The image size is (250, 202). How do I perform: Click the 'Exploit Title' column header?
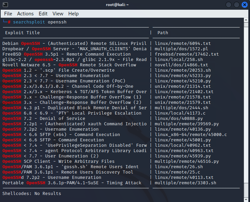(22, 32)
